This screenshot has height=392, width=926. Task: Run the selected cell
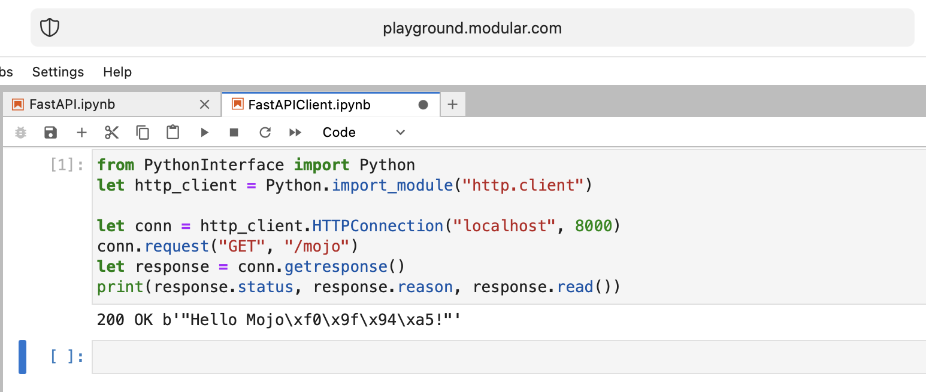click(204, 133)
